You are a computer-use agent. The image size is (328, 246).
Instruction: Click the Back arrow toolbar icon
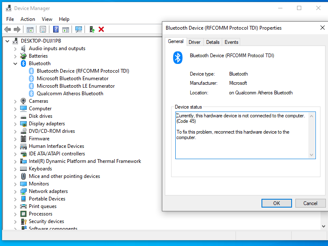click(8, 29)
